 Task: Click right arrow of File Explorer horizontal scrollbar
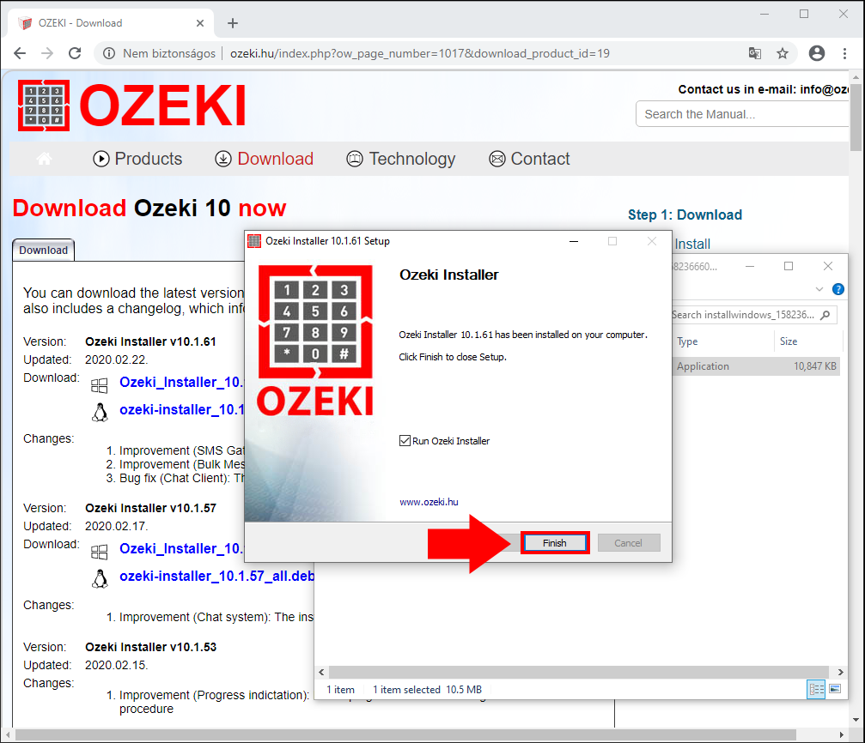840,672
